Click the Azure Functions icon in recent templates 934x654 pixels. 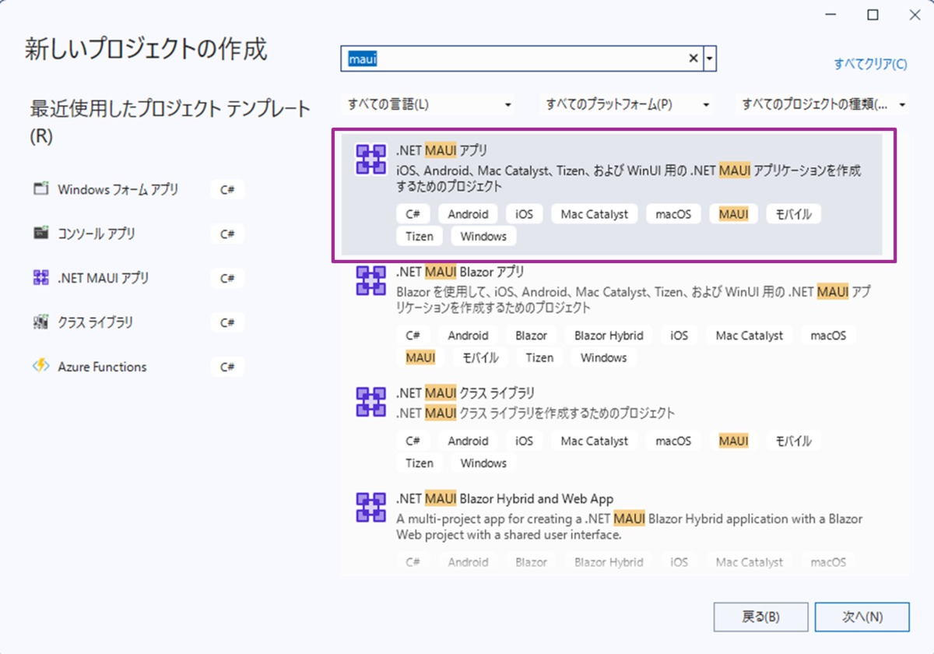coord(41,367)
